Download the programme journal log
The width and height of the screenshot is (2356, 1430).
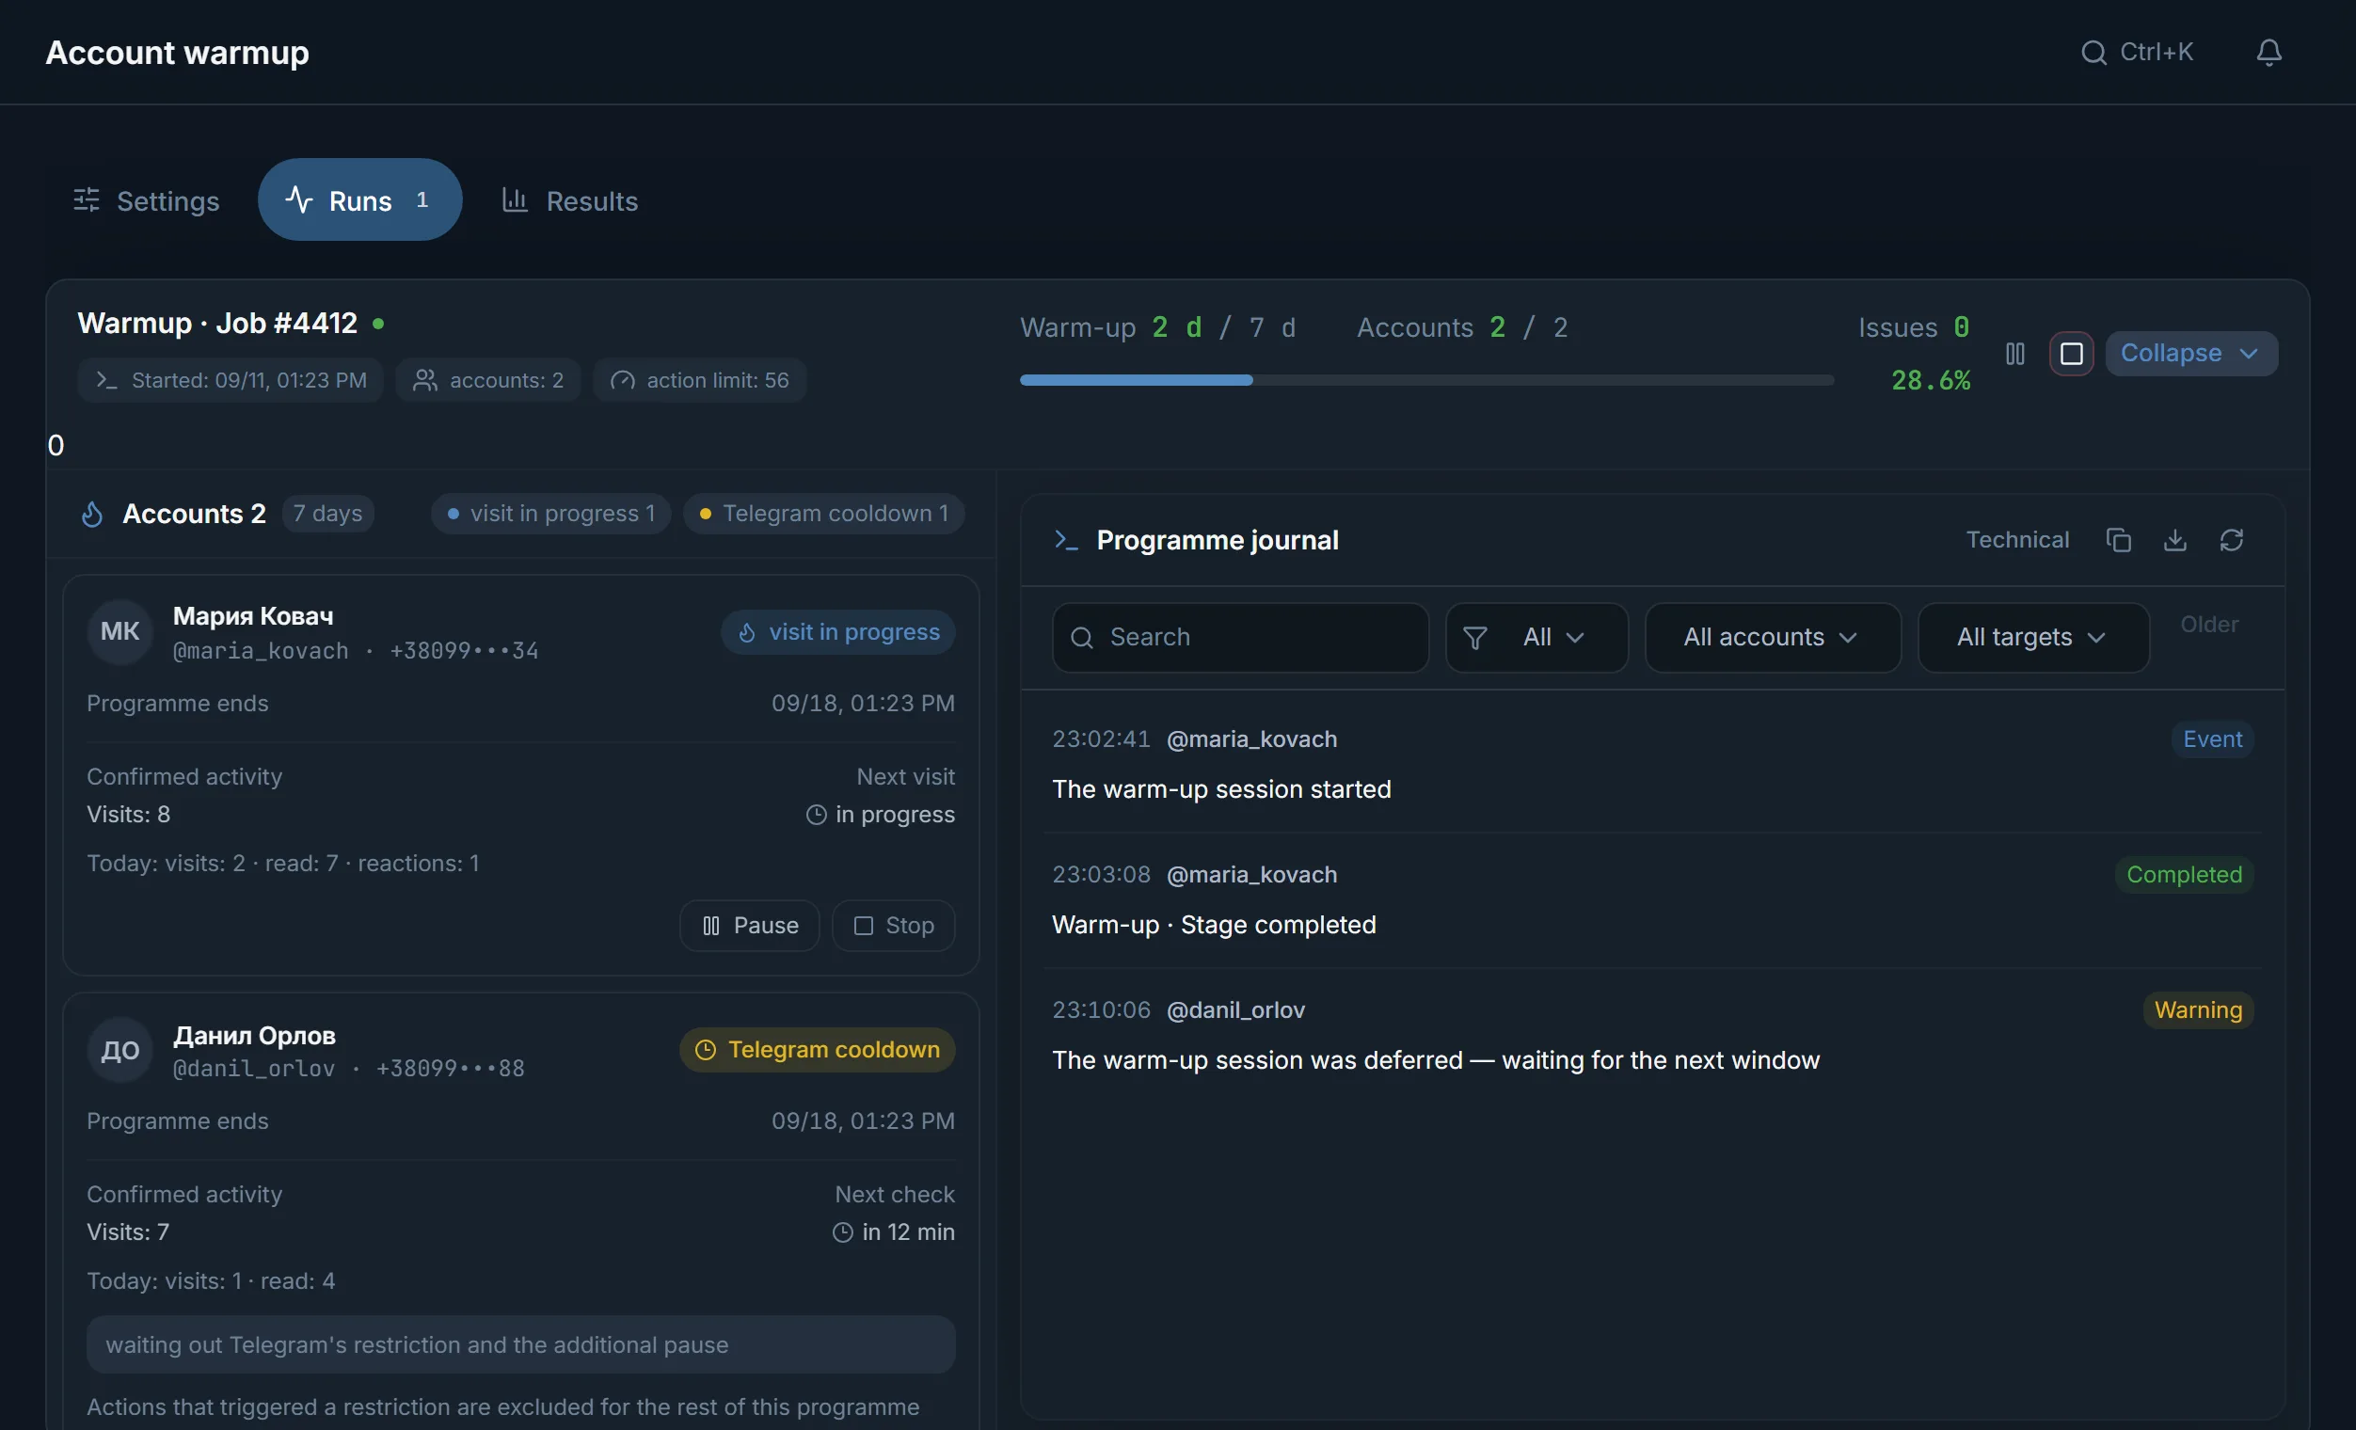(x=2174, y=540)
